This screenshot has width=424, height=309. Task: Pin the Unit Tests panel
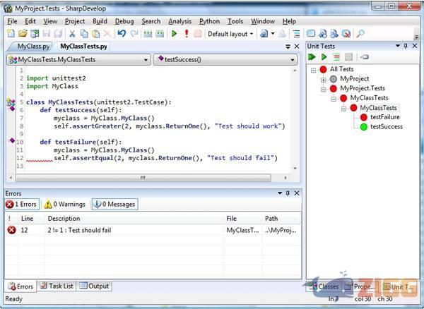[x=404, y=45]
